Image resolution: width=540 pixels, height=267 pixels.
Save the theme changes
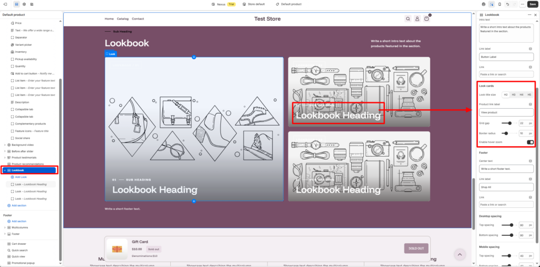[533, 4]
